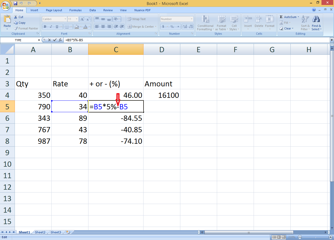334x240 pixels.
Task: Open the Review ribbon tab
Action: click(x=108, y=10)
